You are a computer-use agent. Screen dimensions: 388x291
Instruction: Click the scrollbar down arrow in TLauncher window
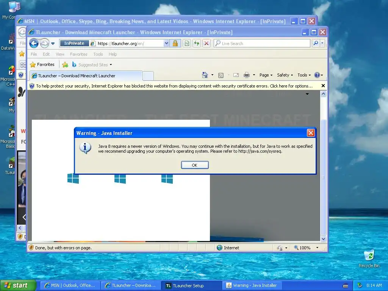point(323,239)
